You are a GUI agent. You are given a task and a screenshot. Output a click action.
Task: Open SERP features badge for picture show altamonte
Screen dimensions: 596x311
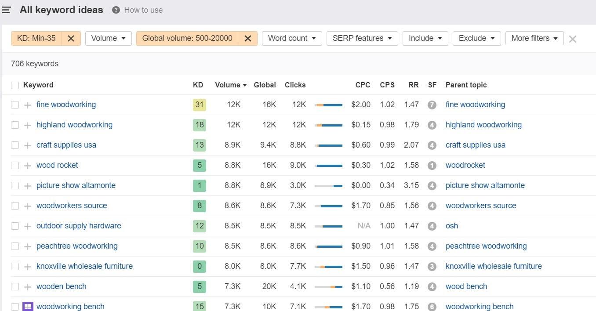(432, 186)
